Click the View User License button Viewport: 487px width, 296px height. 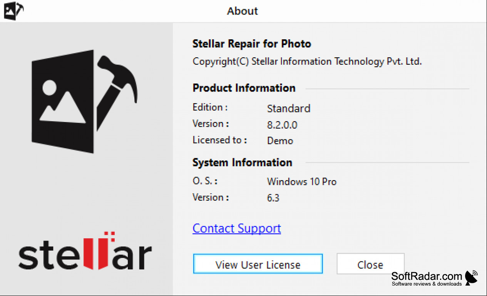pos(258,264)
